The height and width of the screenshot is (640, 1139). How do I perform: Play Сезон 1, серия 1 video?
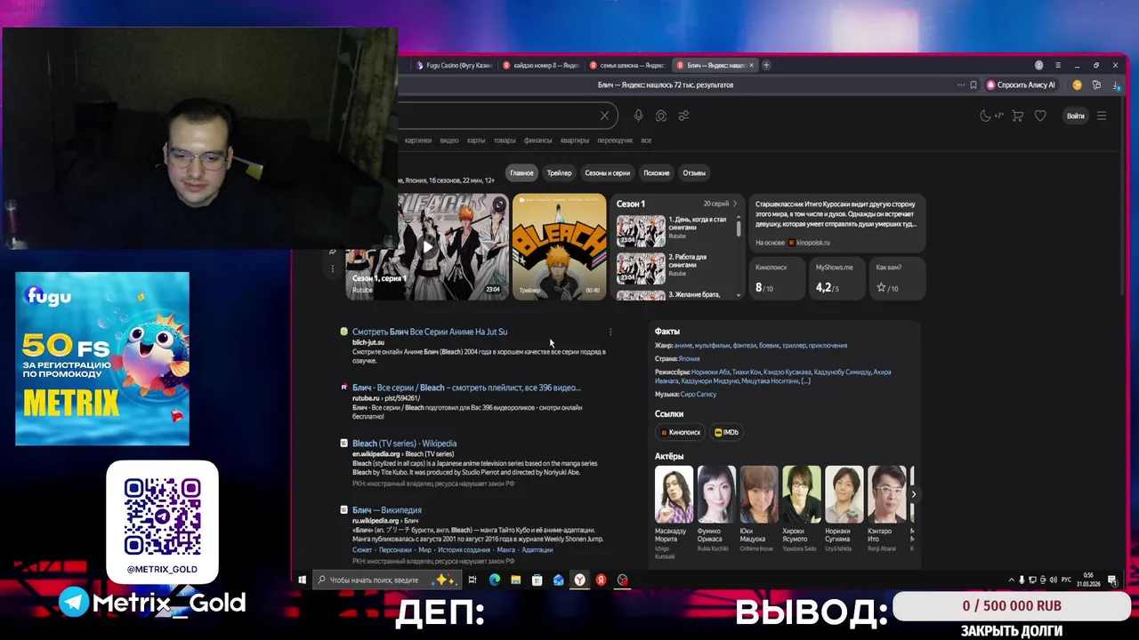coord(427,247)
